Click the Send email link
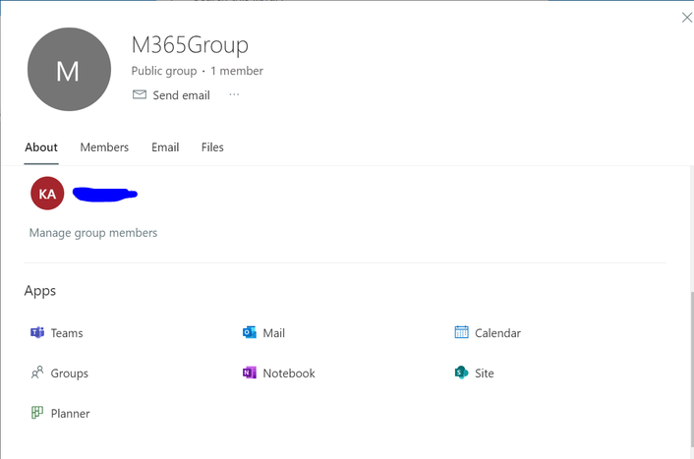This screenshot has height=459, width=694. 182,95
